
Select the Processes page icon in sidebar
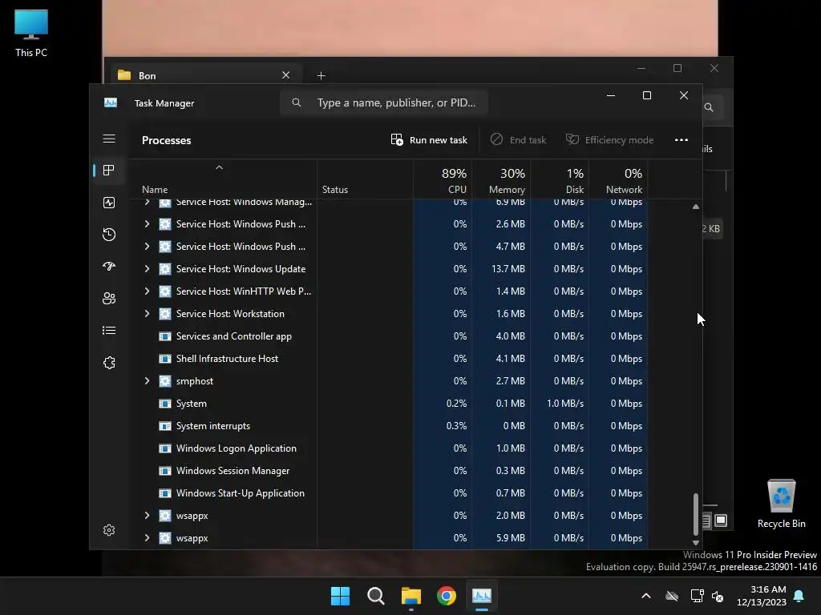pos(109,171)
